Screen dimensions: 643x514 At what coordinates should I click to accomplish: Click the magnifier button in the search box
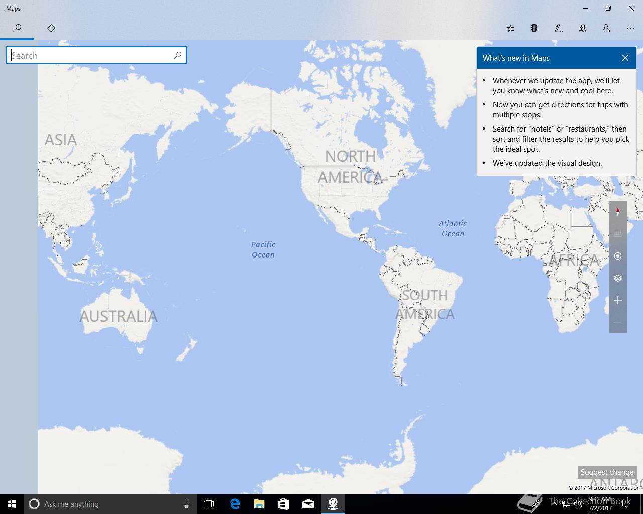tap(178, 55)
